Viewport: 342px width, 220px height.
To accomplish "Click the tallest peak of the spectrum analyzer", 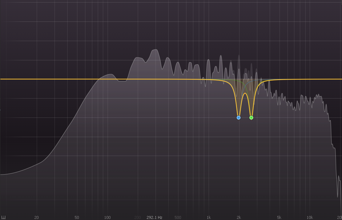I will (x=155, y=50).
